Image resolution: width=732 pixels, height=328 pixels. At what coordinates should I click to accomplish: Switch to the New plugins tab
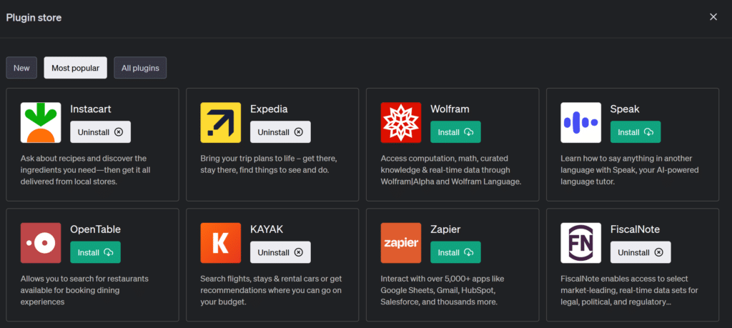click(21, 68)
